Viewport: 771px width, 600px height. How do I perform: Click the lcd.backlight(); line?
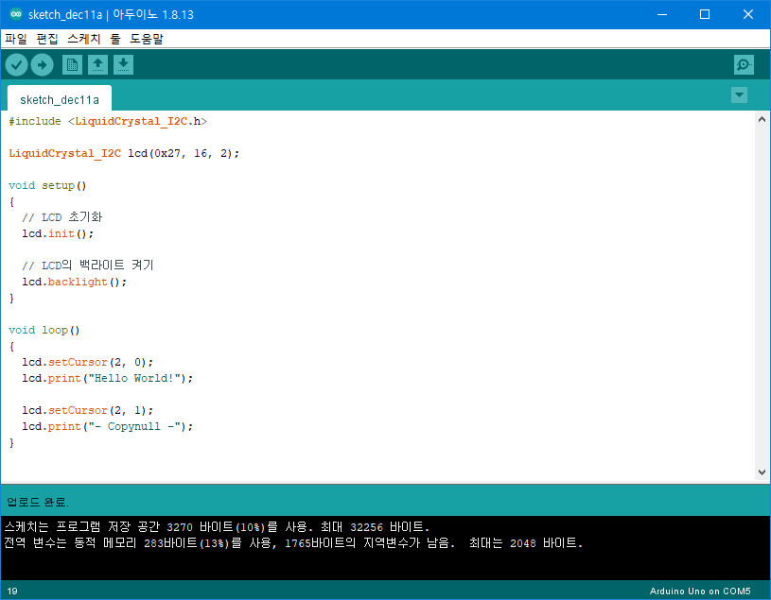tap(74, 282)
